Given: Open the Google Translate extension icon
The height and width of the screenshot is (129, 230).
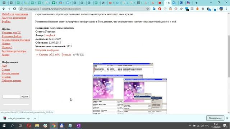Looking at the screenshot, I should pos(154,9).
